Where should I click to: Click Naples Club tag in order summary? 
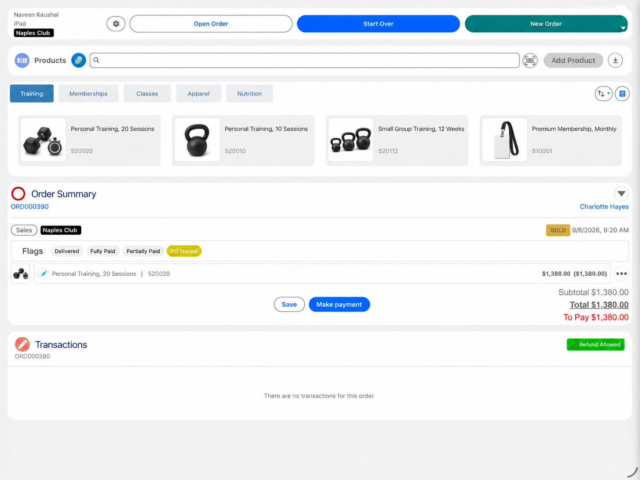click(61, 230)
